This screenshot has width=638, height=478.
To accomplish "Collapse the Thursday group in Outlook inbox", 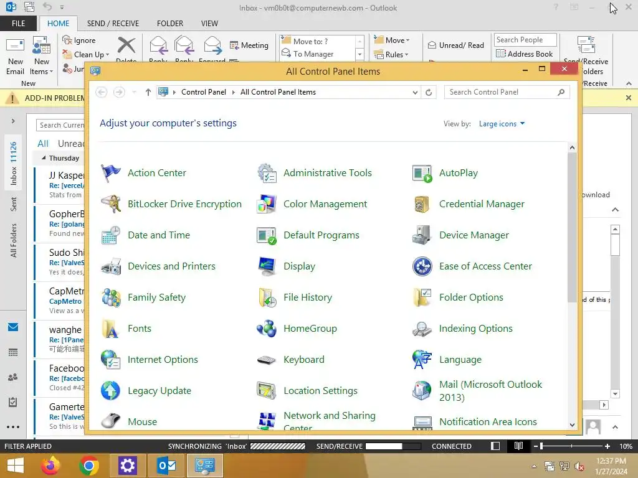I will [44, 157].
